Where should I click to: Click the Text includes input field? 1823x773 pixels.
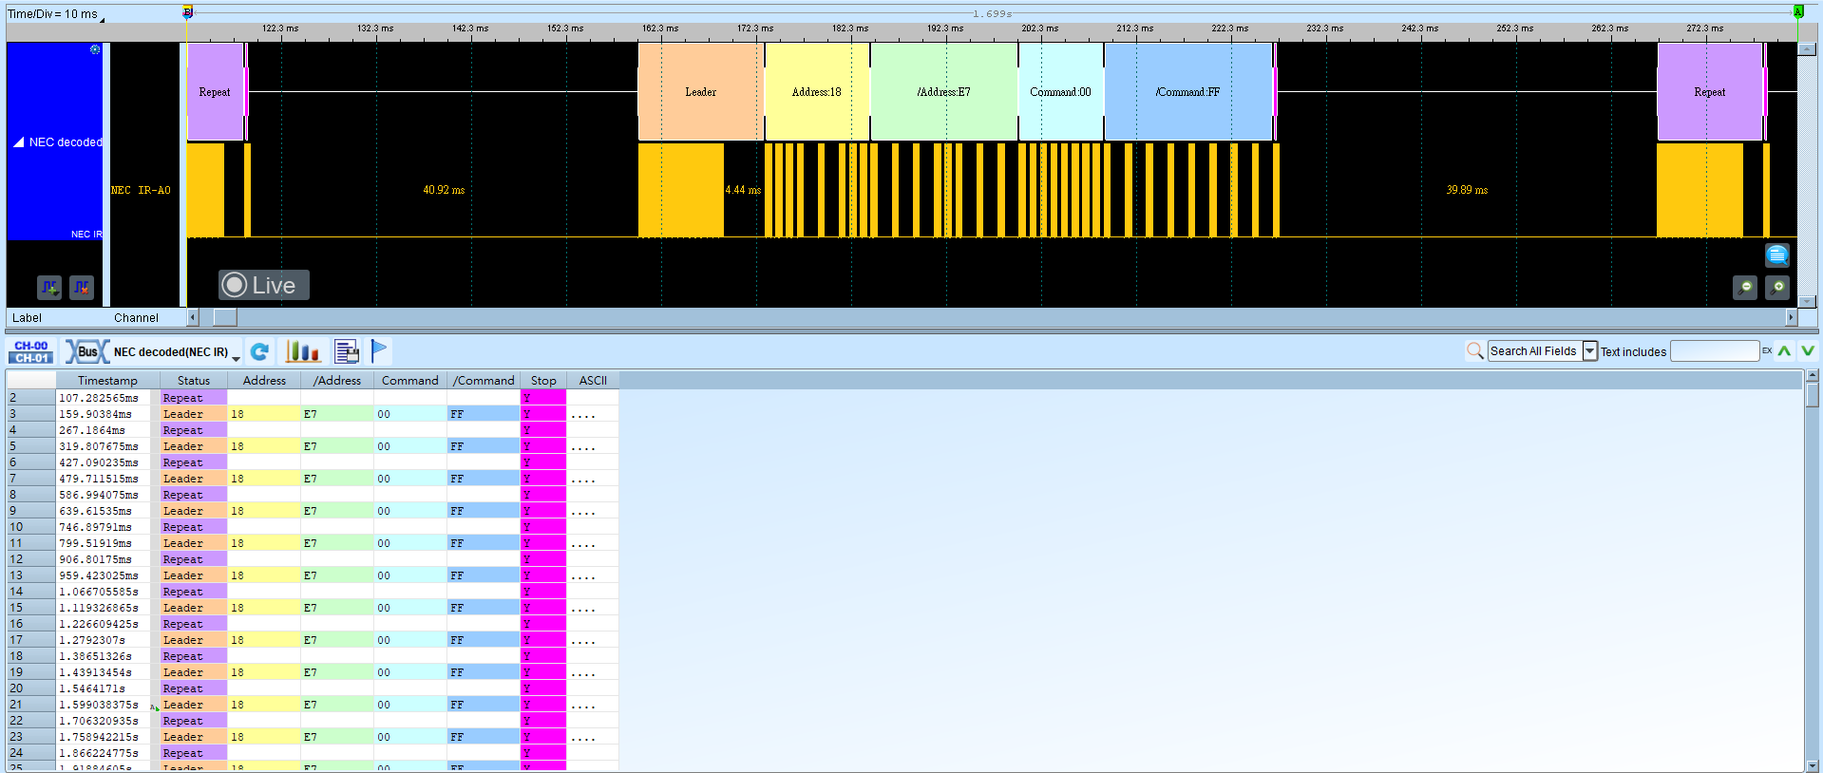tap(1715, 351)
